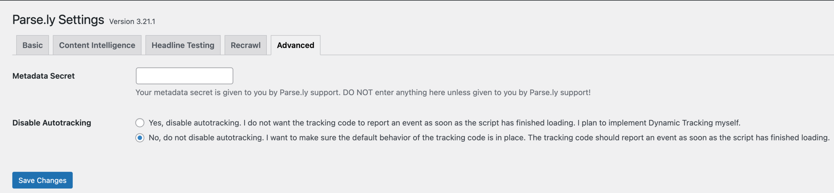Click the 'Your metadata secret is given' help sentence
The height and width of the screenshot is (193, 834).
pyautogui.click(x=238, y=93)
